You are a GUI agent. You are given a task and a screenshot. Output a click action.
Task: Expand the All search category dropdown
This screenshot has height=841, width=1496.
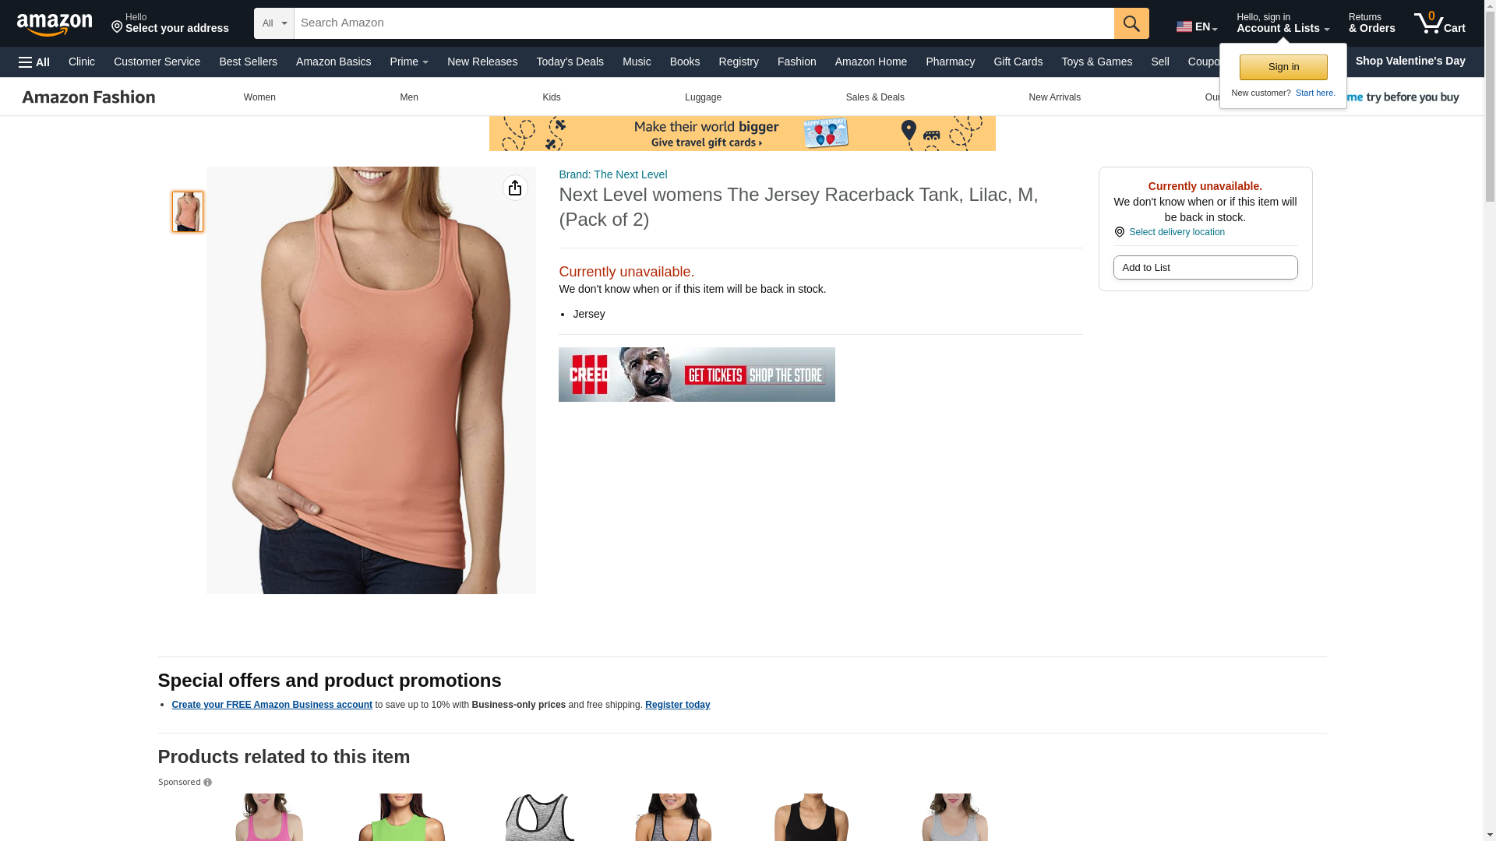[x=274, y=23]
